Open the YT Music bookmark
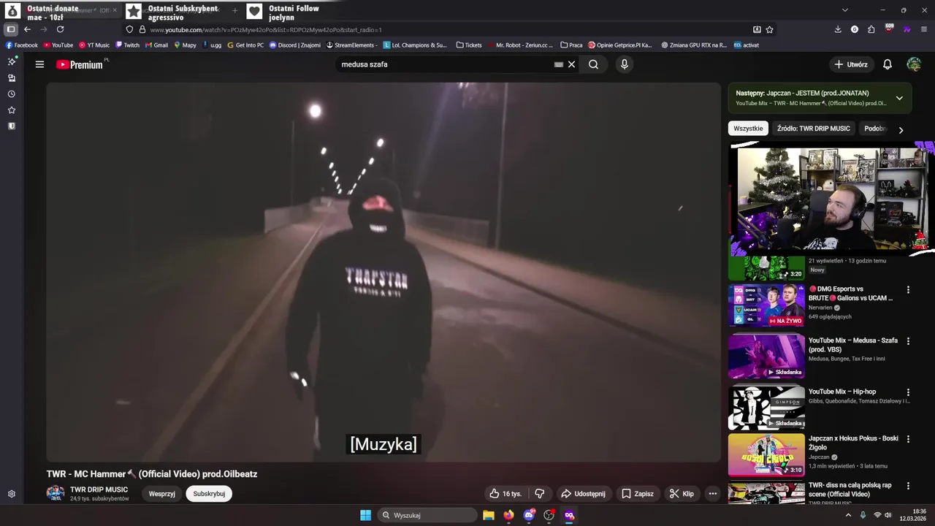 pos(94,45)
